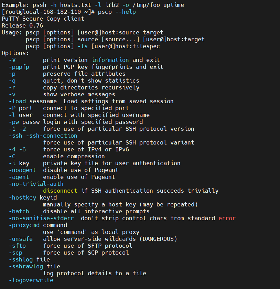Click the -pgpfp option
This screenshot has width=280, height=289.
click(x=19, y=67)
